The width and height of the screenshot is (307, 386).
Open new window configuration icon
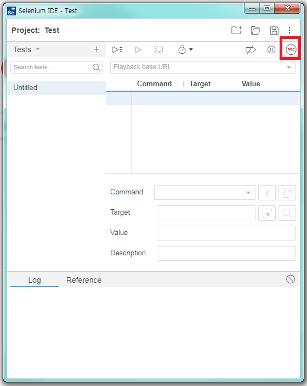287,193
